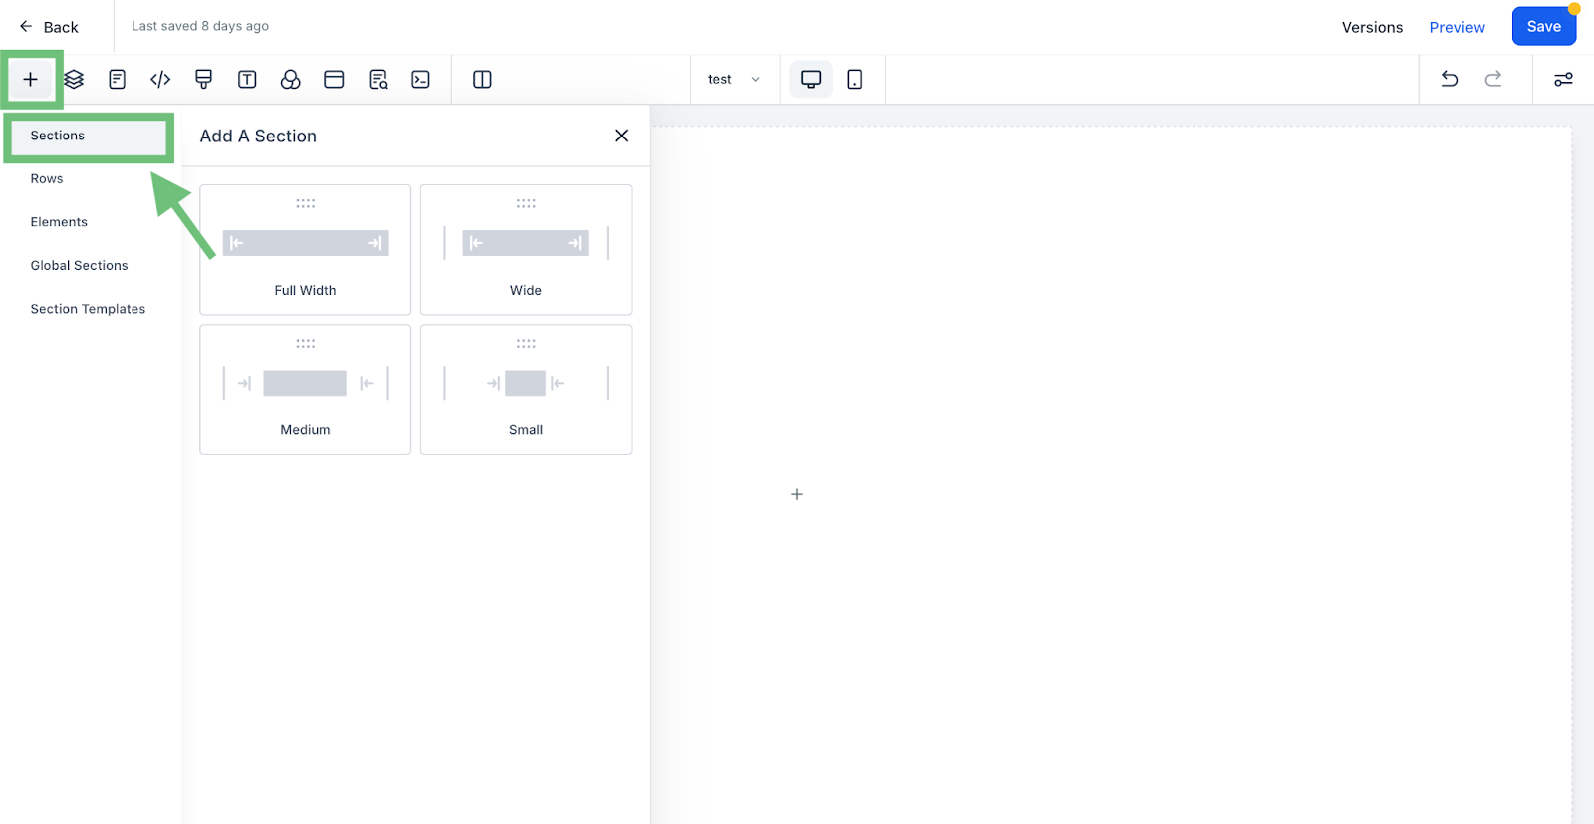Toggle the split column layout icon
Viewport: 1594px width, 824px height.
pyautogui.click(x=482, y=80)
